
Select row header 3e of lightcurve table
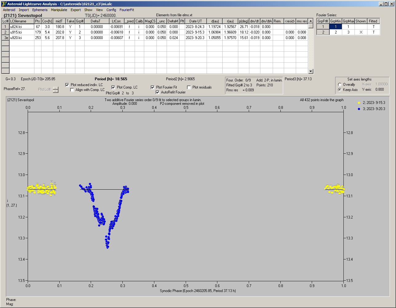point(6,38)
